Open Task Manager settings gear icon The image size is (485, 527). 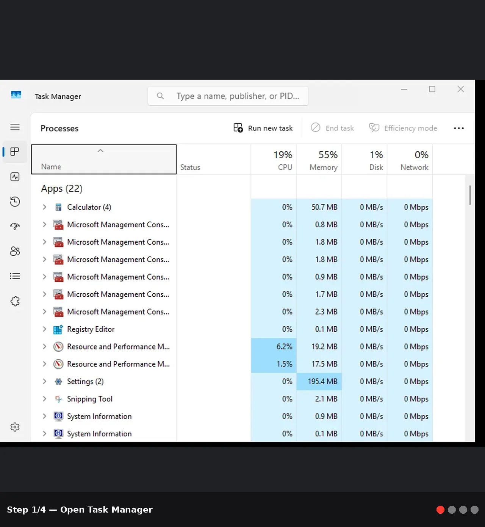point(15,427)
